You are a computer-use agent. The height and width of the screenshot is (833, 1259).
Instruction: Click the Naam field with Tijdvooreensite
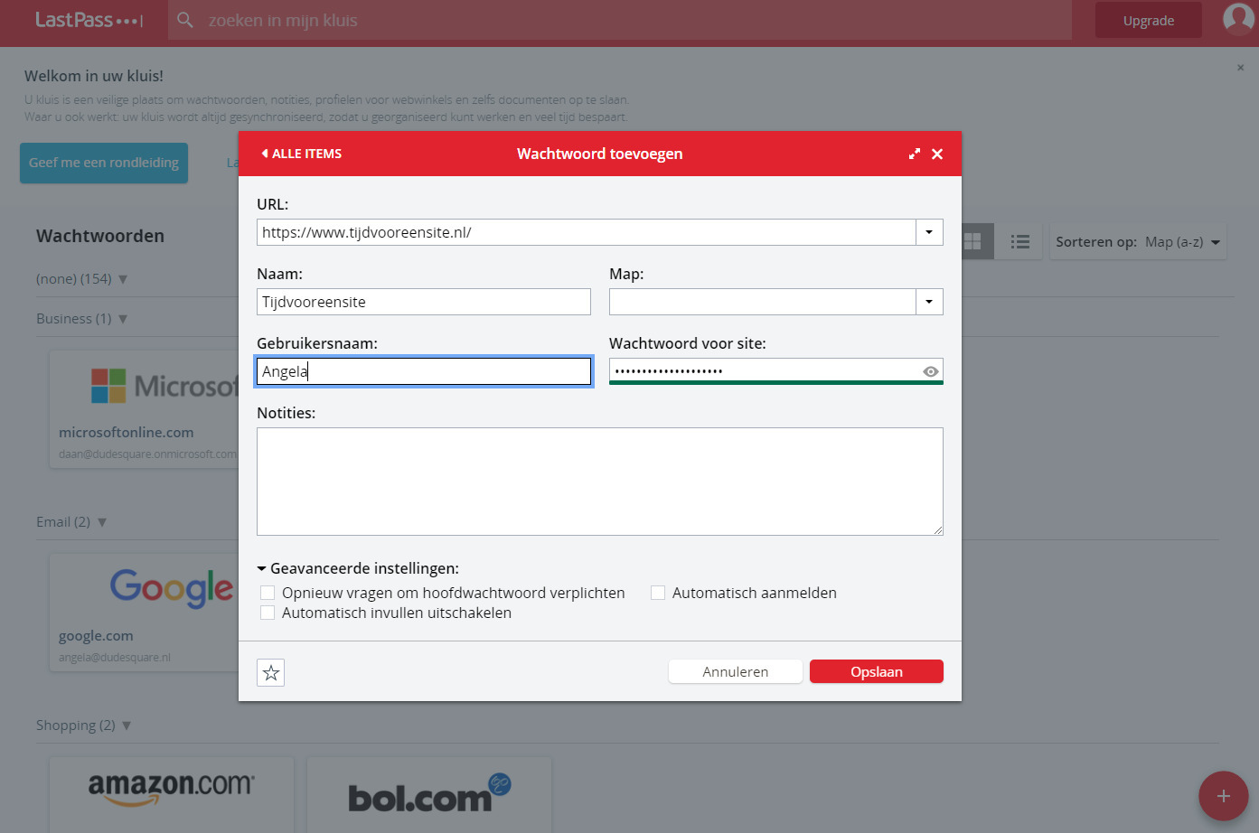(424, 302)
